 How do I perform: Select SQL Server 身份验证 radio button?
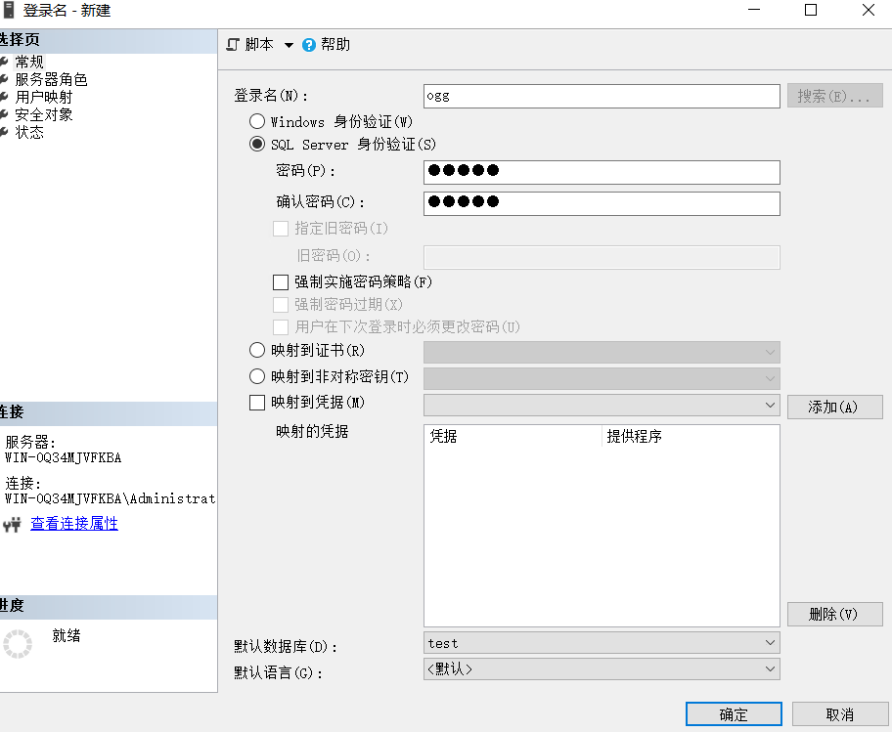point(257,144)
